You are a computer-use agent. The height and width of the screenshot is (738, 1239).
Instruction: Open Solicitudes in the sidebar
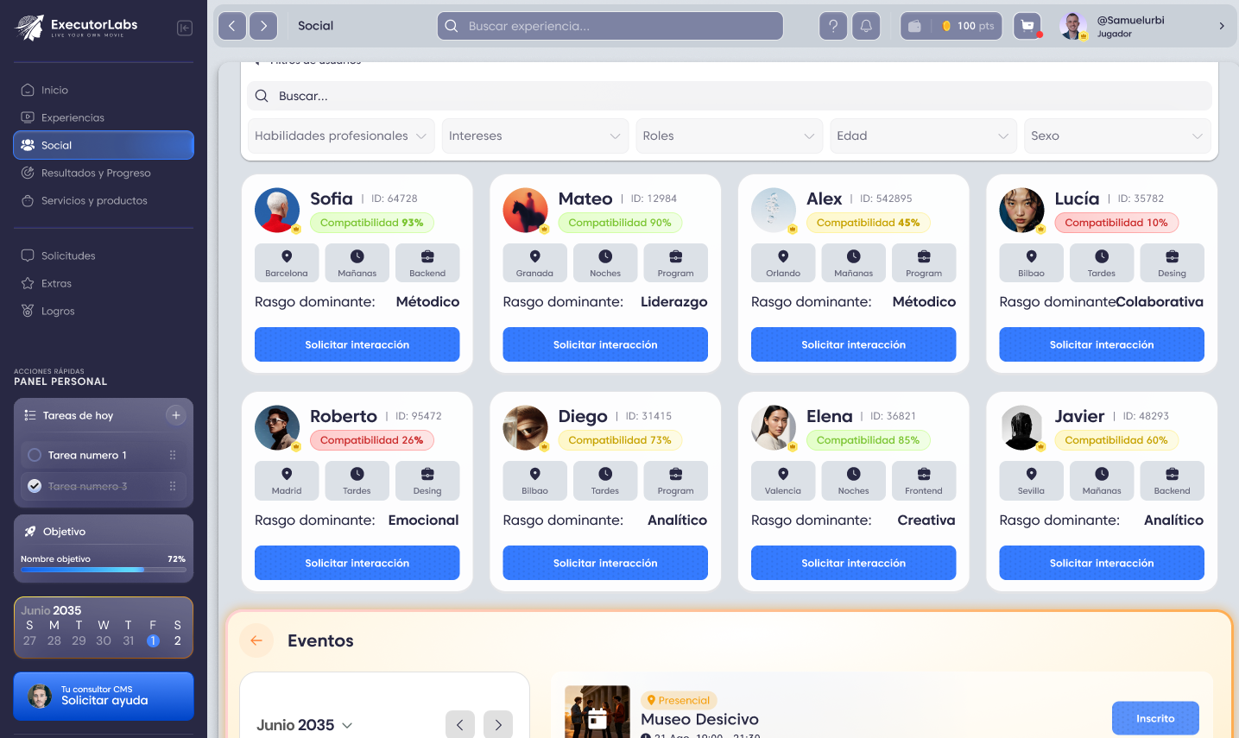coord(104,255)
